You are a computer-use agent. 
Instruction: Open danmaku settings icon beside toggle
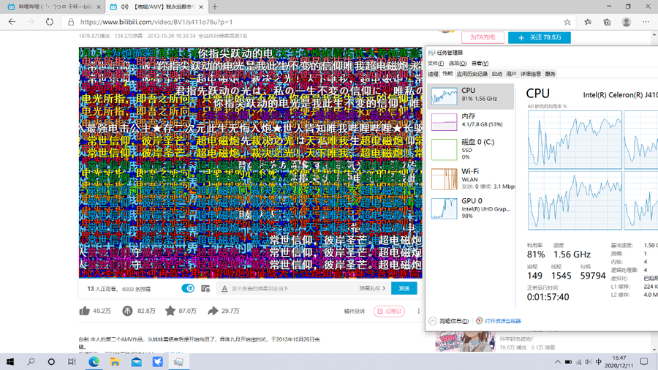(205, 289)
